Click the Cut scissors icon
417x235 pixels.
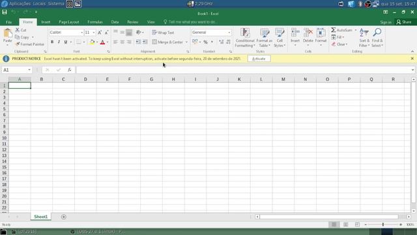pyautogui.click(x=18, y=30)
